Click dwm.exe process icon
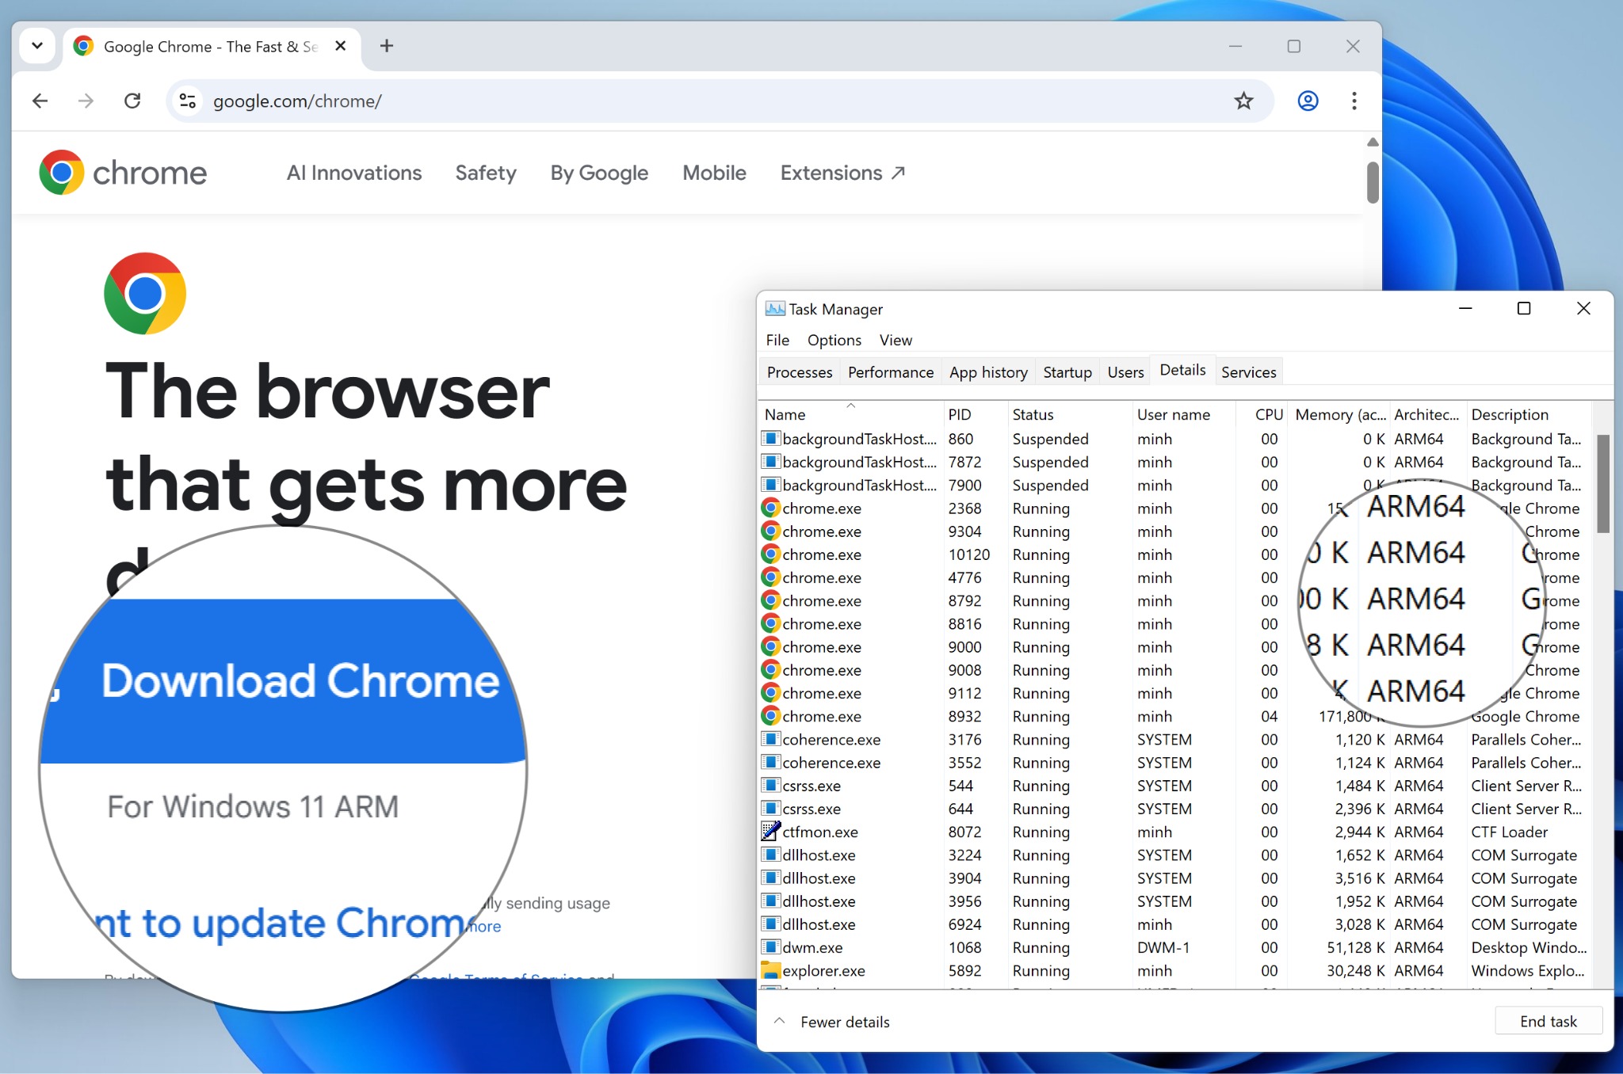The width and height of the screenshot is (1623, 1074). [x=770, y=946]
